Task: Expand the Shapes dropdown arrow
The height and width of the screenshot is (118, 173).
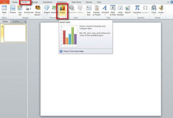Action: click(x=47, y=15)
